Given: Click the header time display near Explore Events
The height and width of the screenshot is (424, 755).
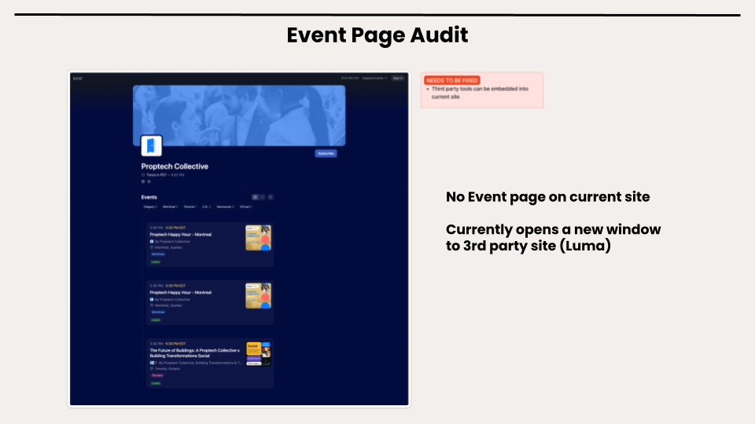Looking at the screenshot, I should coord(350,79).
